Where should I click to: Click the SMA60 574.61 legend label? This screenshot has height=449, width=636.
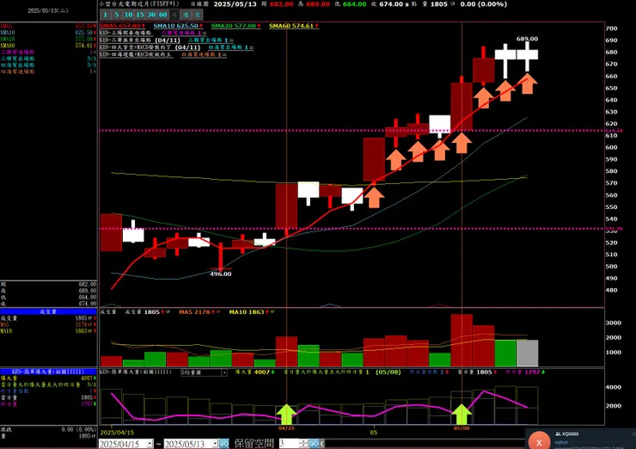tap(294, 26)
